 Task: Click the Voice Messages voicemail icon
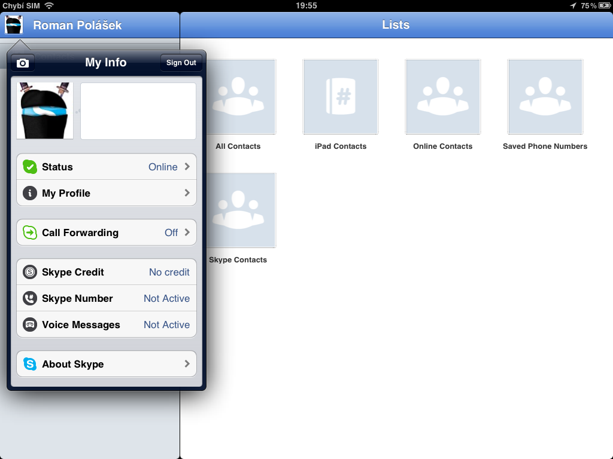(x=30, y=325)
